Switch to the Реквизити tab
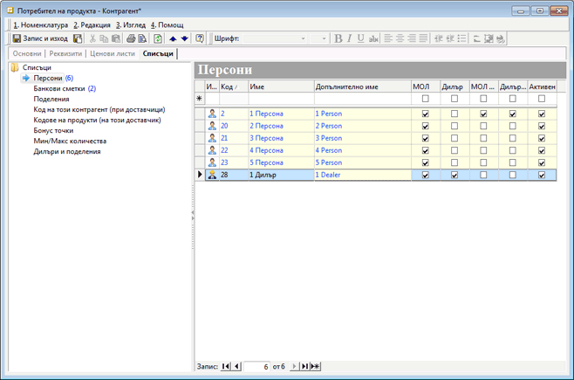 tap(65, 53)
